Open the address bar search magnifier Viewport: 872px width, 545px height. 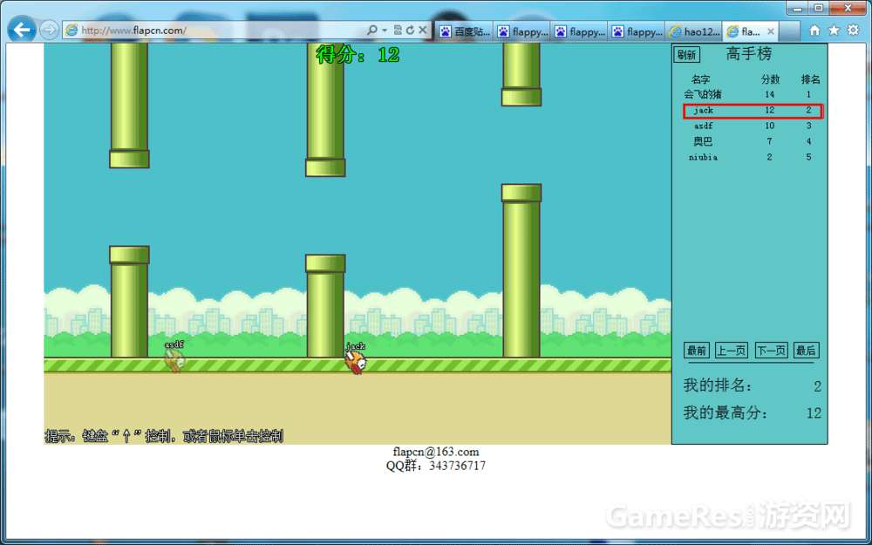point(372,30)
